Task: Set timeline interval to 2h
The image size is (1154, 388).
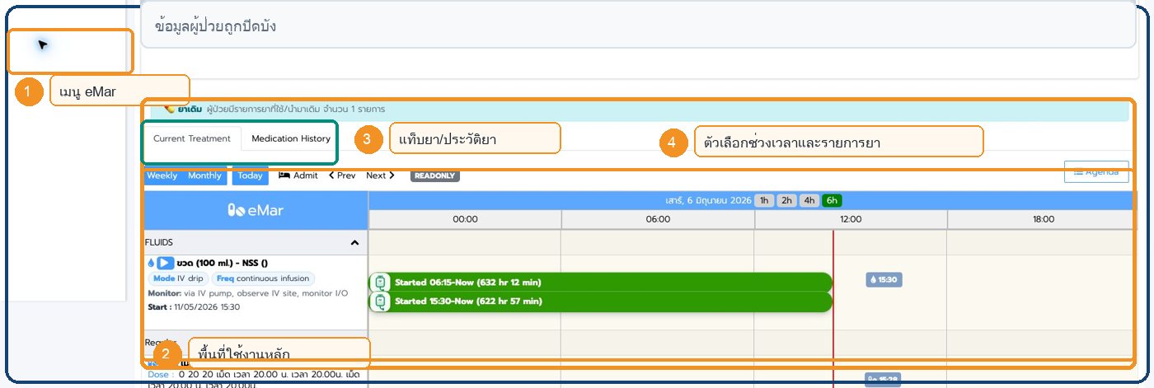Action: click(786, 200)
